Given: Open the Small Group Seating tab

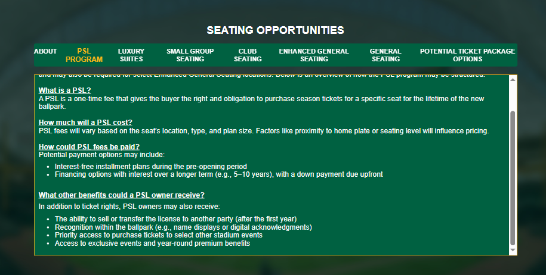Looking at the screenshot, I should pos(190,55).
